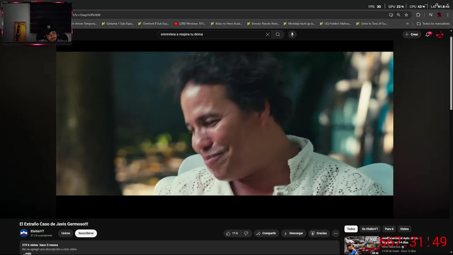Open Chrome profile avatar
Screen dimensions: 453x255
439,15
